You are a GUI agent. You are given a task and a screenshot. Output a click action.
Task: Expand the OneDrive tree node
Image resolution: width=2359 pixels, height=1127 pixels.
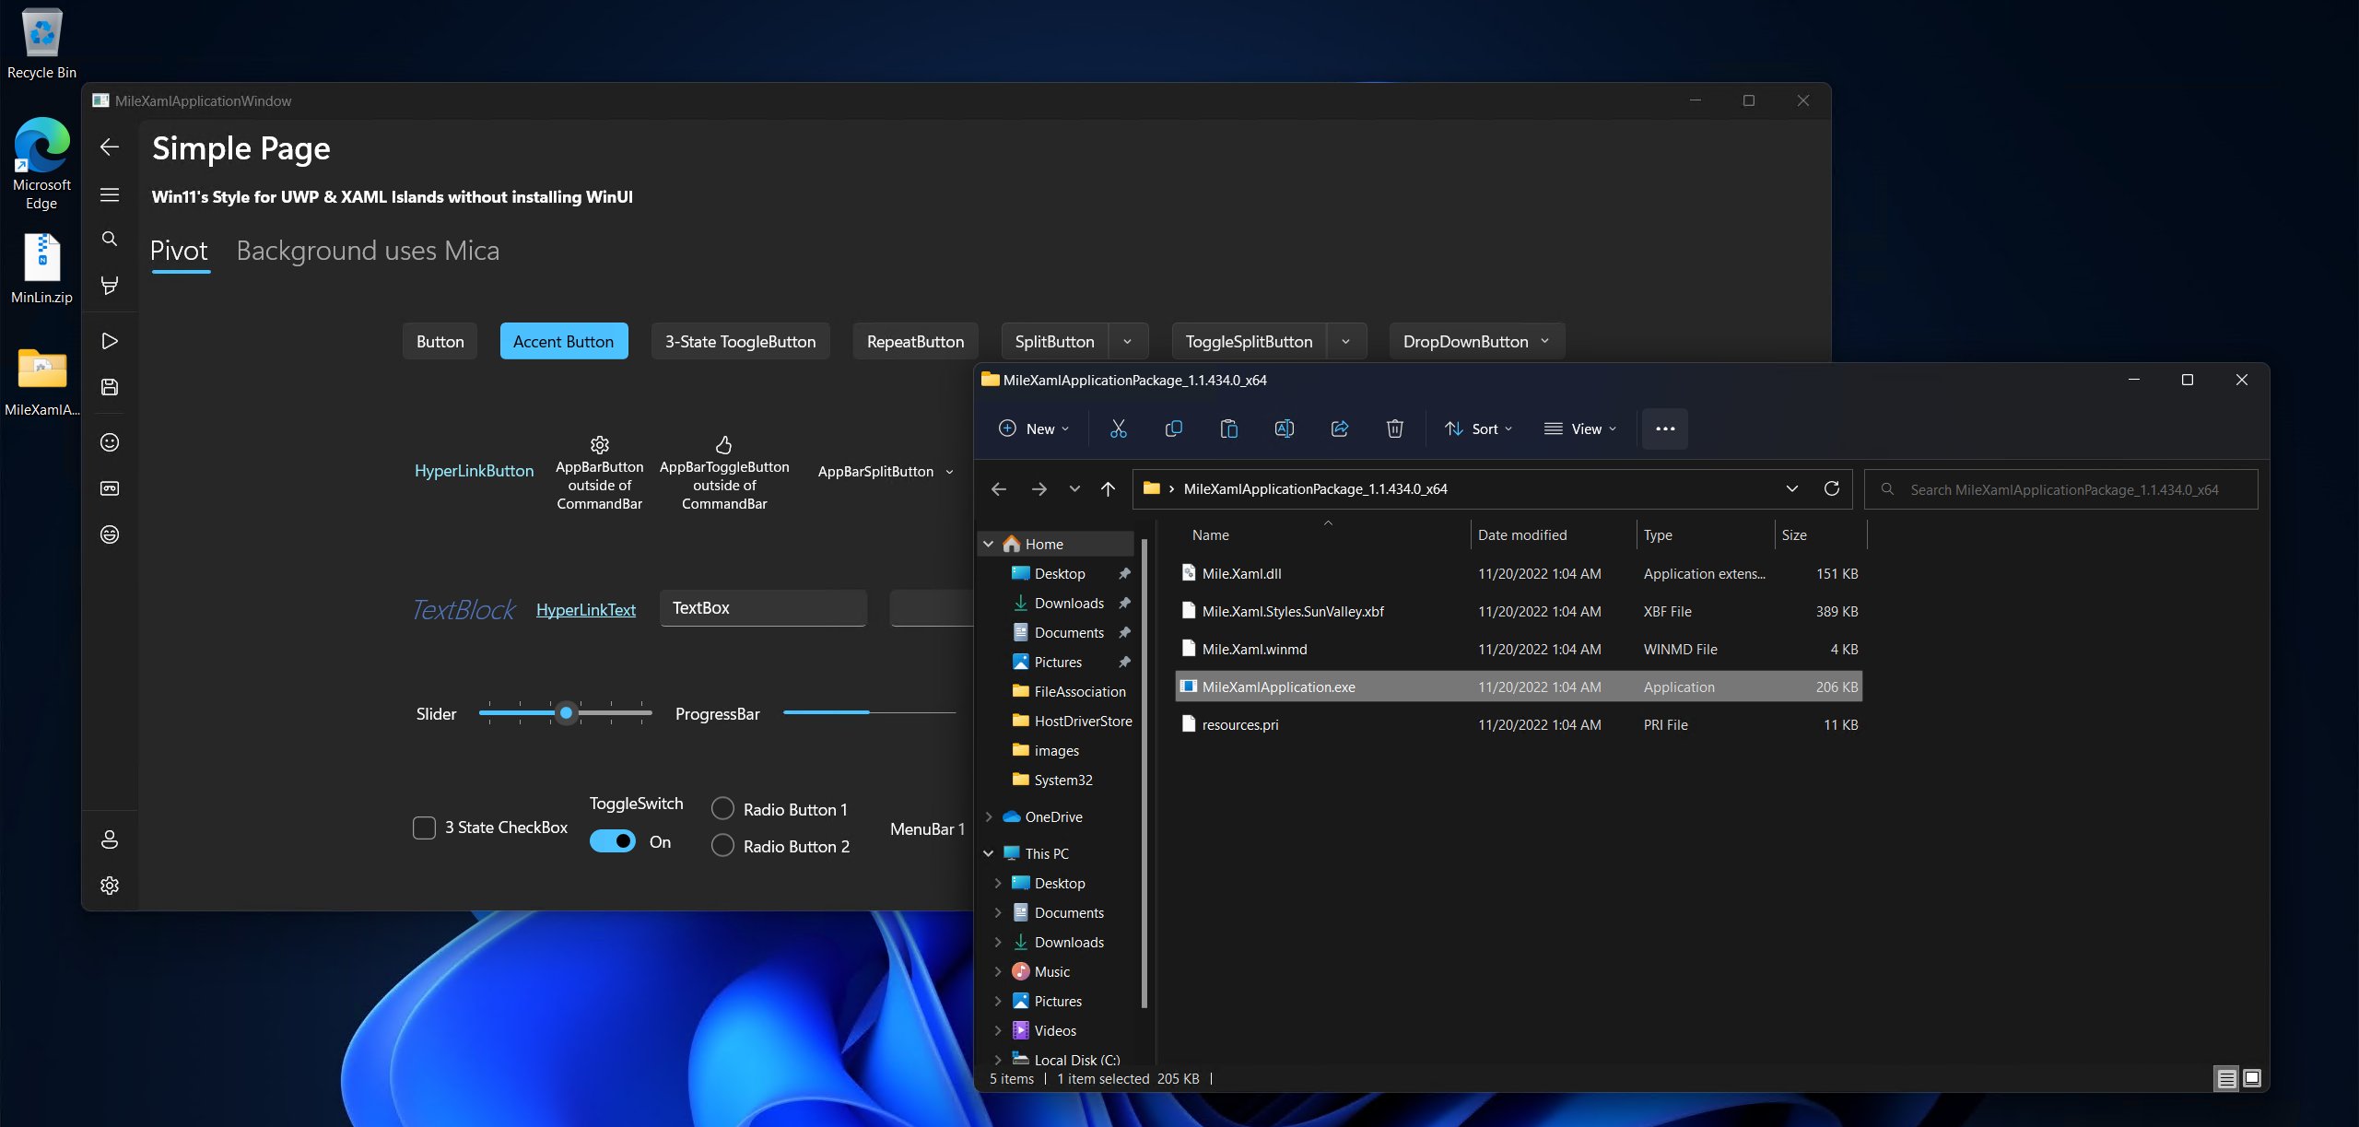click(x=989, y=817)
